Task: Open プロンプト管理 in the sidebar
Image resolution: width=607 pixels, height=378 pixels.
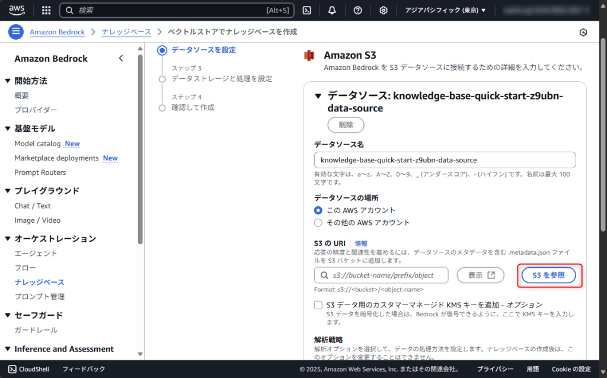Action: coord(40,297)
